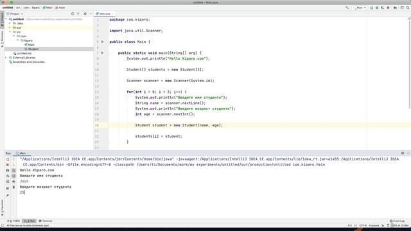This screenshot has height=231, width=411.
Task: Click the Run icon in the top toolbar
Action: (371, 8)
